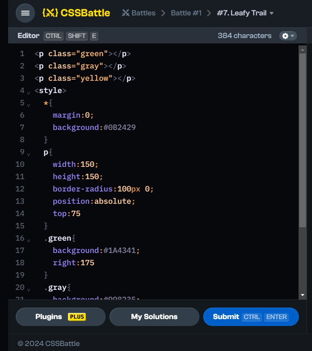
Task: Click the background:#1A4341; code line
Action: pos(96,251)
